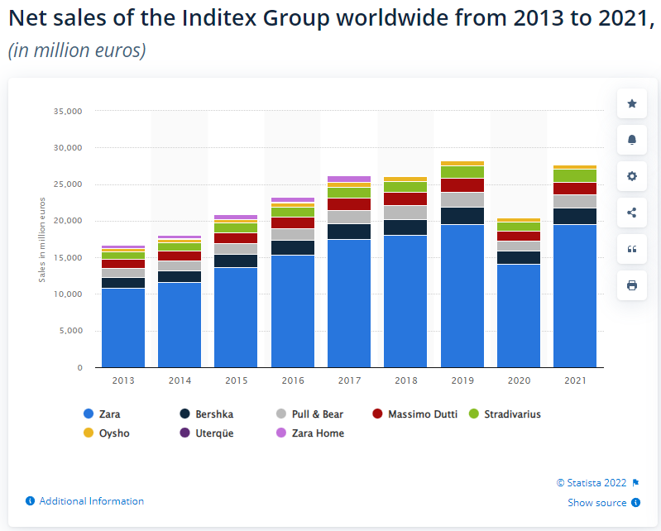Click the Zara bar segment for 2016

click(x=293, y=312)
